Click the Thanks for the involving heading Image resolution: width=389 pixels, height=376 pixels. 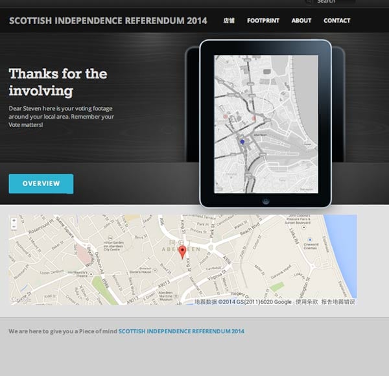click(58, 82)
